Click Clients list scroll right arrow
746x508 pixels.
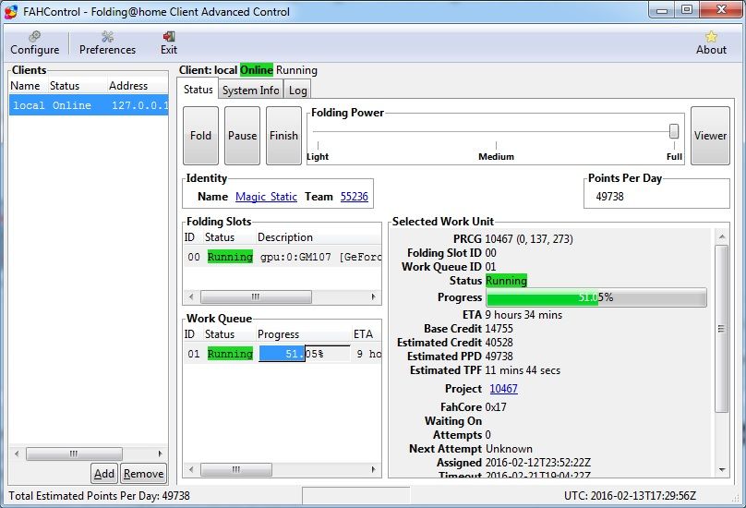point(161,454)
